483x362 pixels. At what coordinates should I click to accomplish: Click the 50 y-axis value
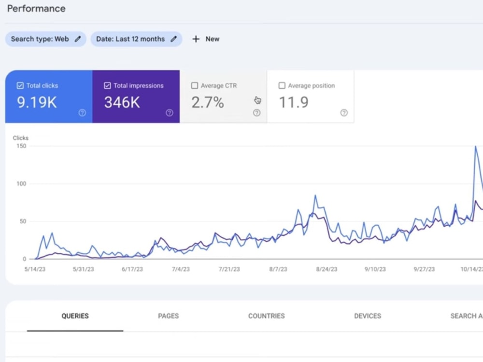click(x=23, y=221)
